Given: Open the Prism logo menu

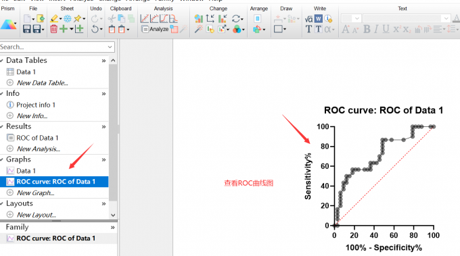Looking at the screenshot, I should tap(8, 24).
